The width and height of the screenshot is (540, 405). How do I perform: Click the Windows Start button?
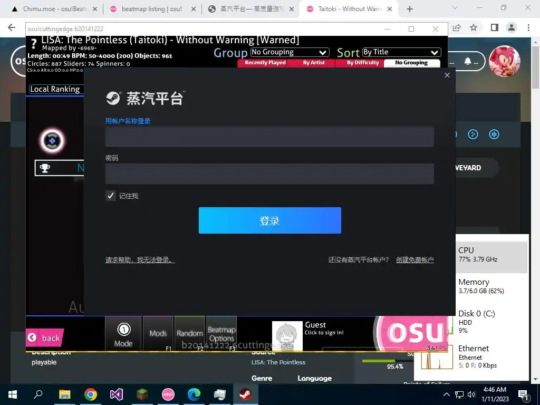point(13,394)
